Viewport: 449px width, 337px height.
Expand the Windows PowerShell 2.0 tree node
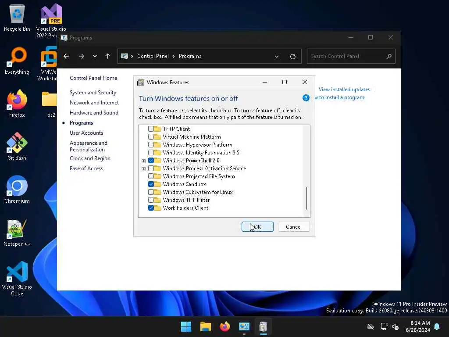(x=143, y=161)
